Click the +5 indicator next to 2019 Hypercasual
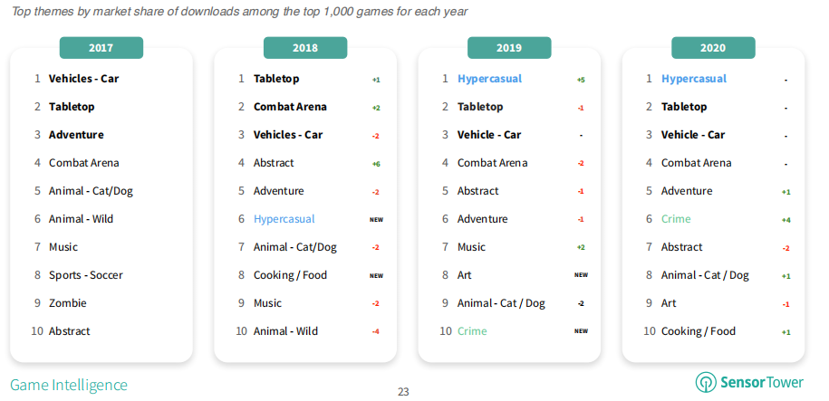The image size is (829, 401). click(x=581, y=80)
